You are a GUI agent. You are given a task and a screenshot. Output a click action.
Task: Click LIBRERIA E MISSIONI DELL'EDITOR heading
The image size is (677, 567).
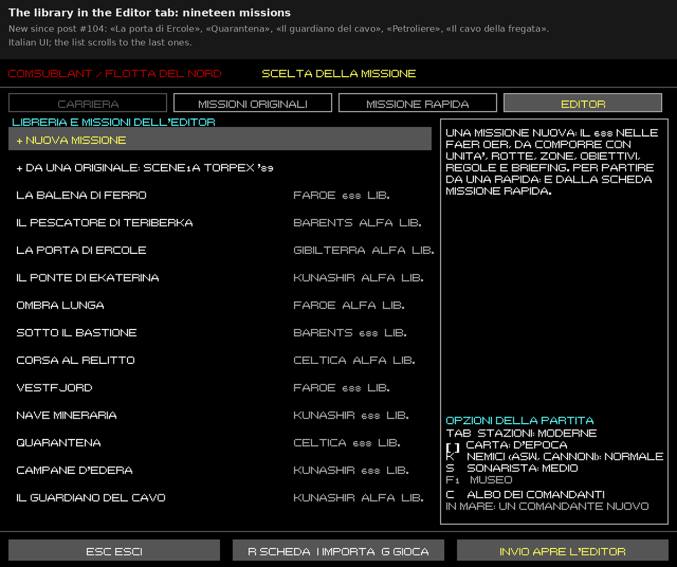tap(113, 122)
